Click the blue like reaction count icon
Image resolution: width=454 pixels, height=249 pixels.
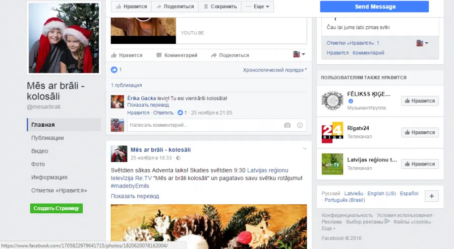pos(114,69)
